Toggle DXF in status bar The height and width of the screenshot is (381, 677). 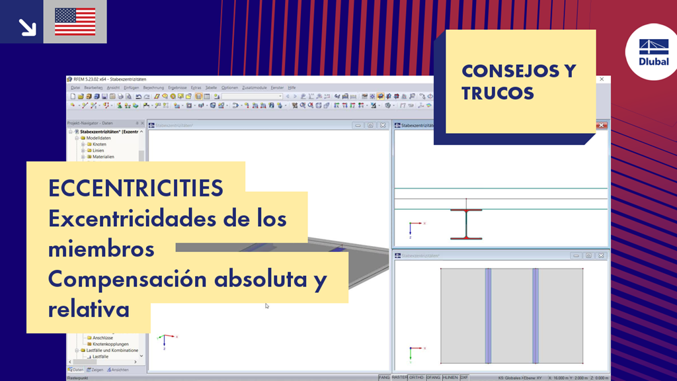[x=464, y=378]
